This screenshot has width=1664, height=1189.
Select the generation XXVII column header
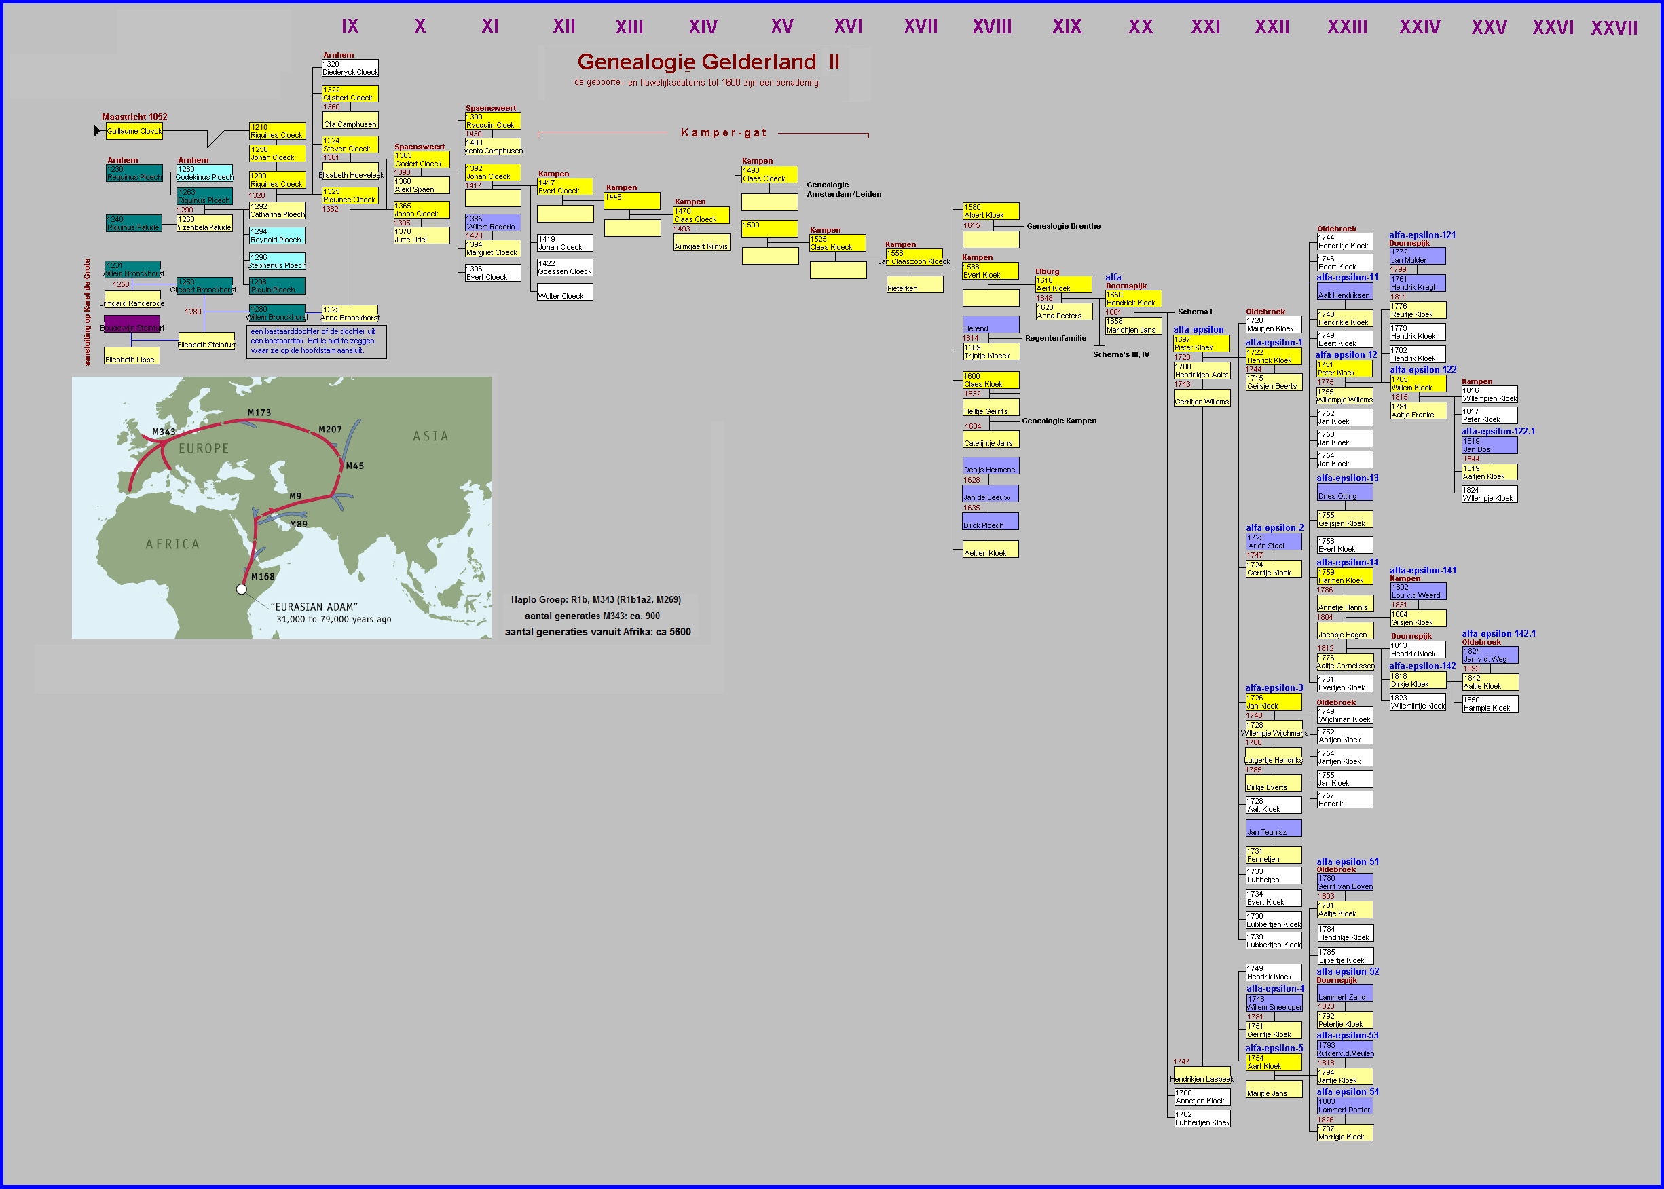point(1614,29)
